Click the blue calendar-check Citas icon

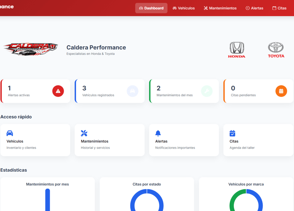point(232,133)
